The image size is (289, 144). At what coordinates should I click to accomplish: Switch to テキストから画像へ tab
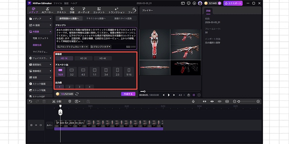click(96, 18)
